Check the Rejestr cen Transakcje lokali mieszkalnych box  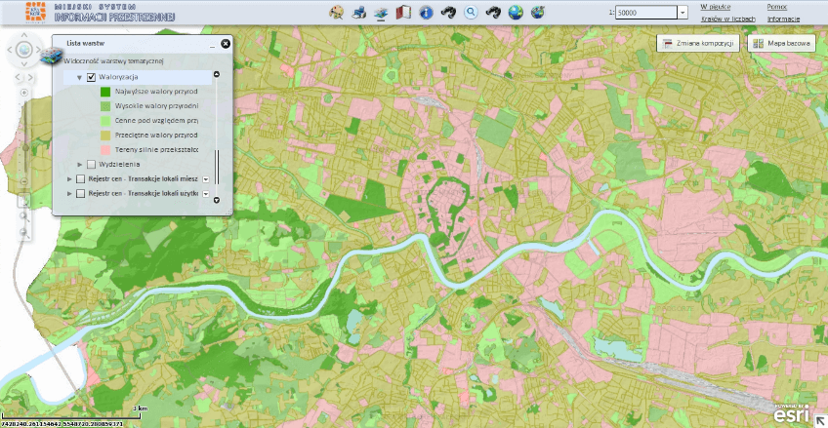80,179
